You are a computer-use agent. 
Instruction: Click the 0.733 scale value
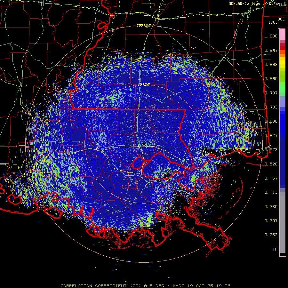tap(271, 107)
